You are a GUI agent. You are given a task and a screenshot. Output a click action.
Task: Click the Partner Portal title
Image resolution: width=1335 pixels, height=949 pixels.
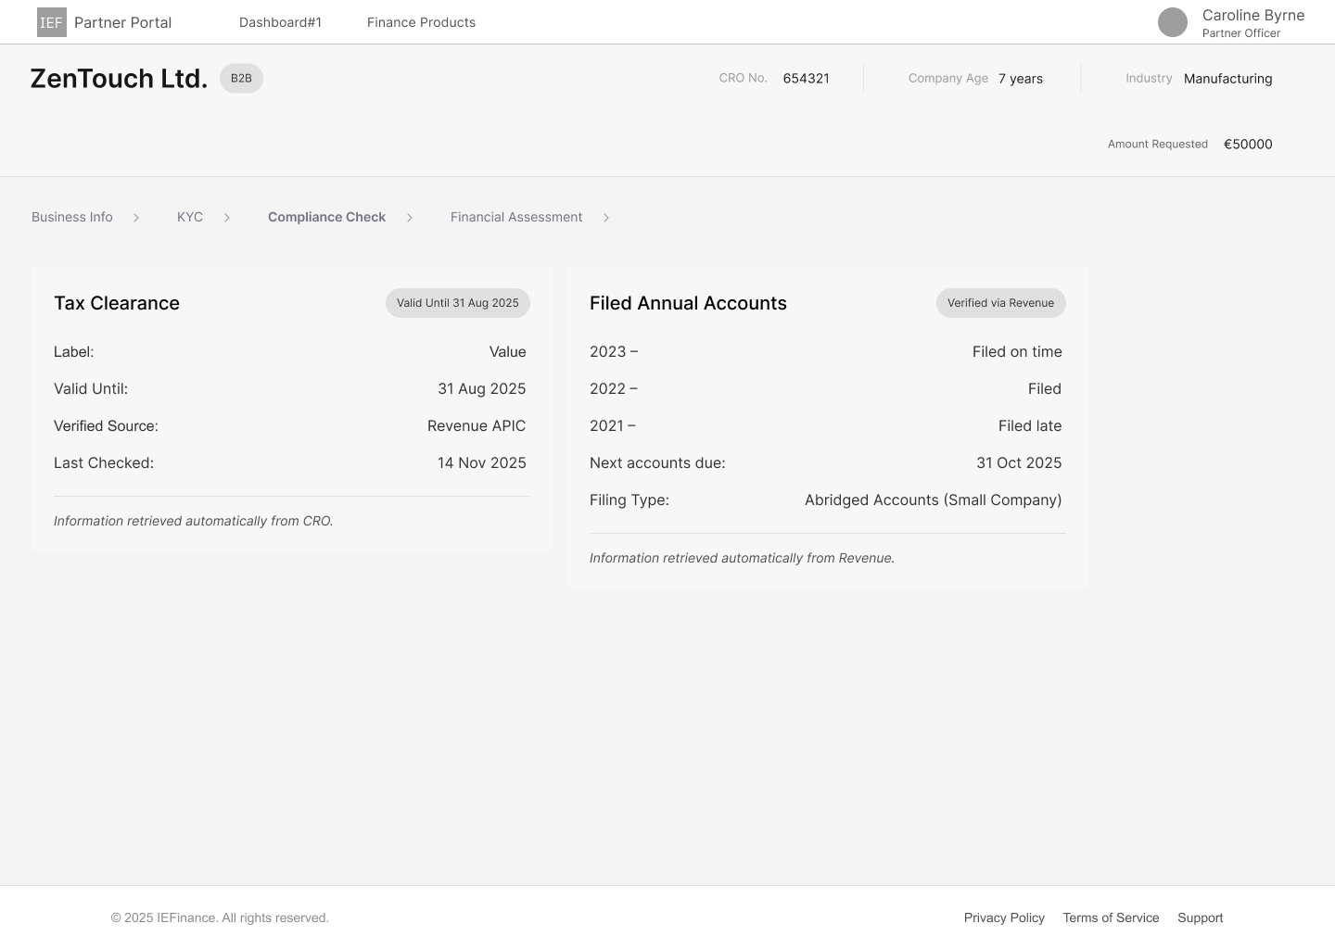tap(122, 22)
